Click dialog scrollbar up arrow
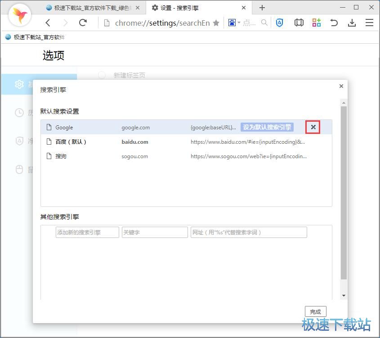Screen dimensions: 380x338 [344, 103]
